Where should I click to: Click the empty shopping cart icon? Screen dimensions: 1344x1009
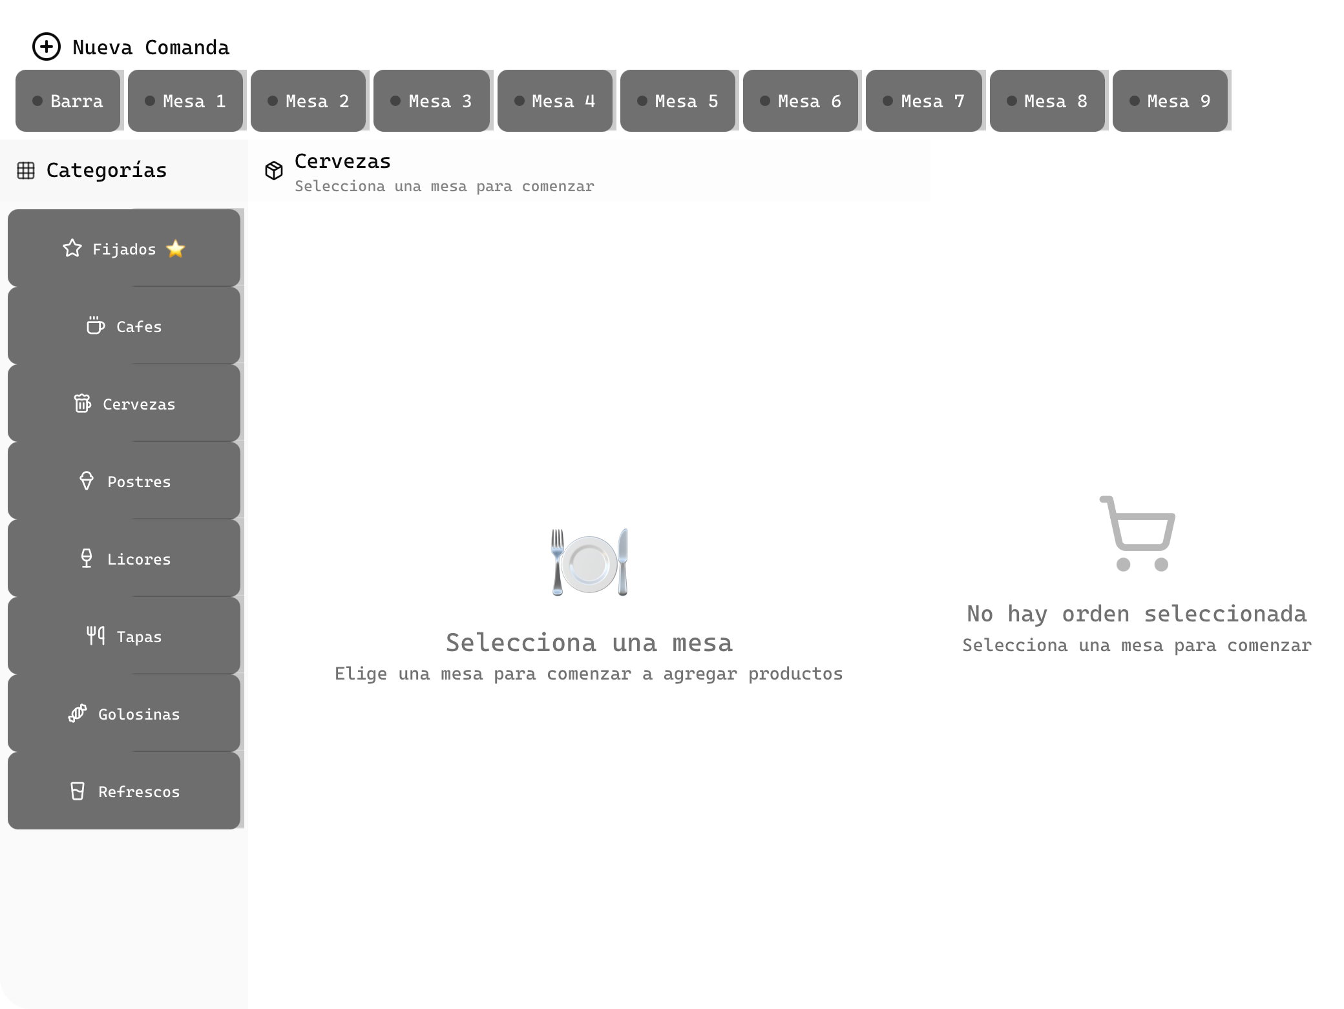[1137, 534]
